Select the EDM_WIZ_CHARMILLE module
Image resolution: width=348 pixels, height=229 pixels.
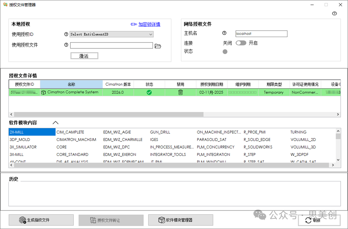coord(123,140)
